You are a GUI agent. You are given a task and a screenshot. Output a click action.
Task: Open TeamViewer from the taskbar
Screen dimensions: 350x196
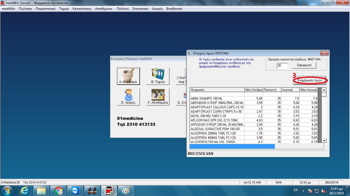75,191
